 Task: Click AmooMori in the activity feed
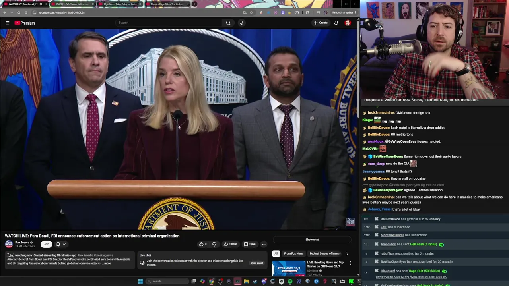[x=388, y=244]
